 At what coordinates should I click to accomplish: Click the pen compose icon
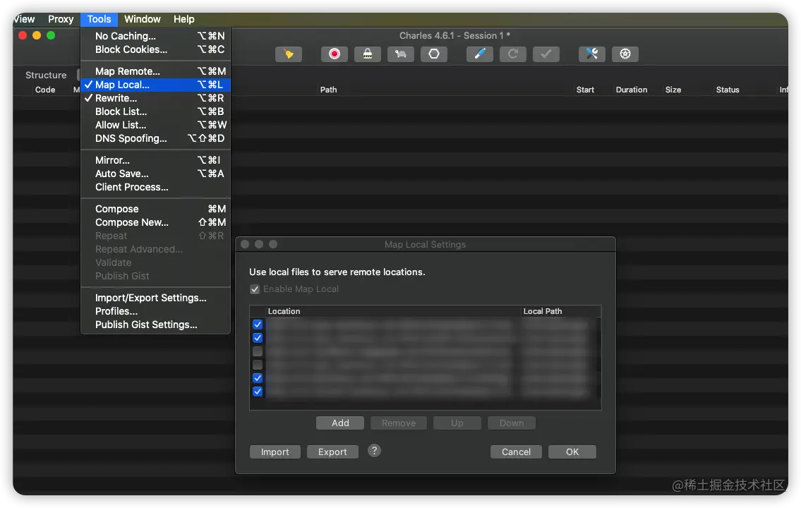(x=480, y=54)
